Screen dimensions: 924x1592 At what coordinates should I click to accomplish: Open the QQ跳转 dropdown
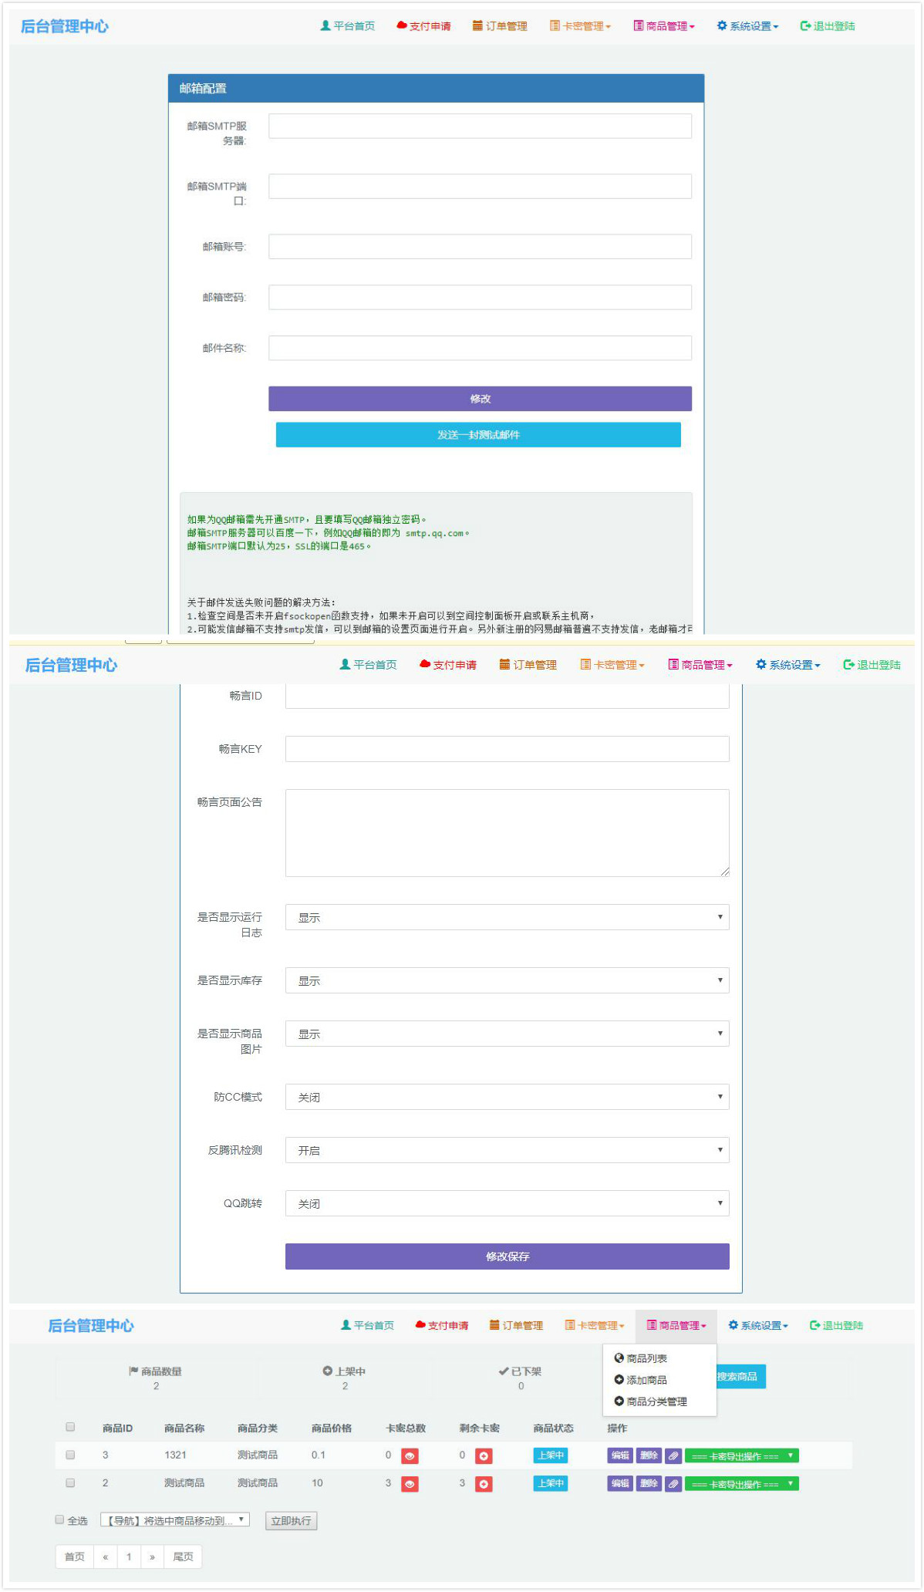(507, 1203)
